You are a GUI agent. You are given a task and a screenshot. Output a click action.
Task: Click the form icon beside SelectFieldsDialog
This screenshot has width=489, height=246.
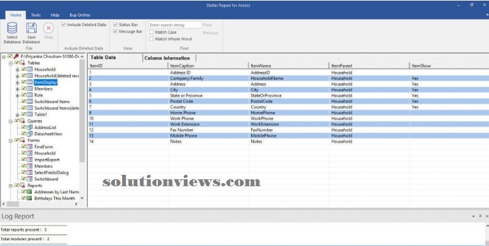pos(30,172)
